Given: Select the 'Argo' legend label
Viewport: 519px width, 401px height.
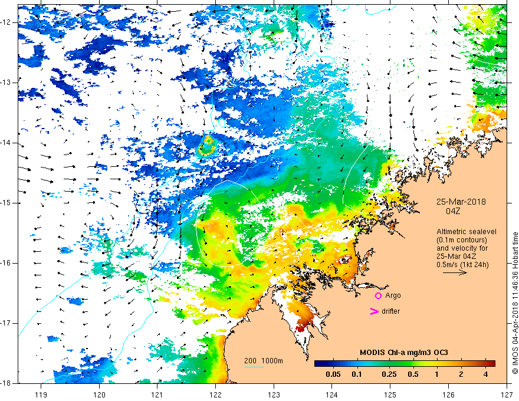Looking at the screenshot, I should click(x=393, y=295).
